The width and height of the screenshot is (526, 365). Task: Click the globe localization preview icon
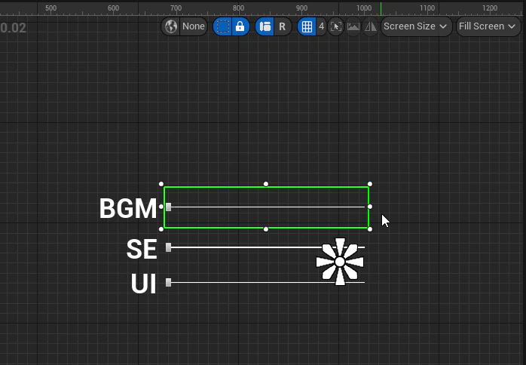click(171, 26)
